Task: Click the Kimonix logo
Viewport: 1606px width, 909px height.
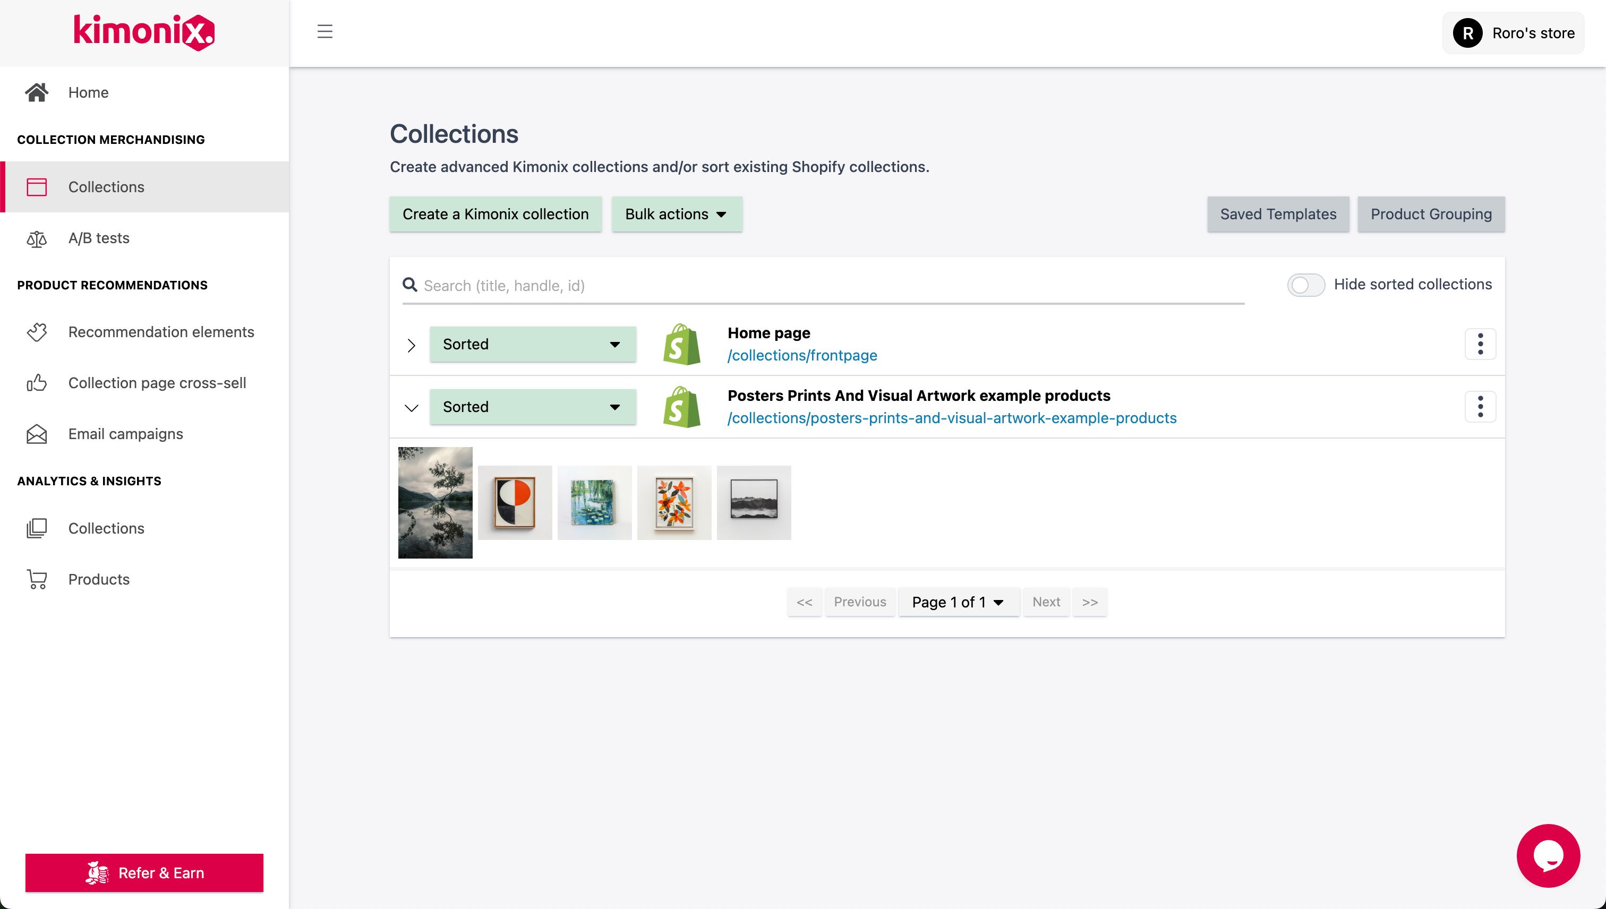Action: coord(143,32)
